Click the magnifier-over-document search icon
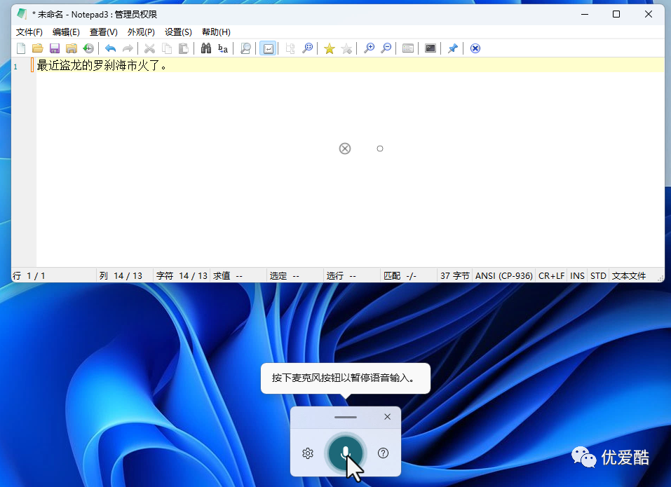The image size is (671, 487). [x=245, y=48]
